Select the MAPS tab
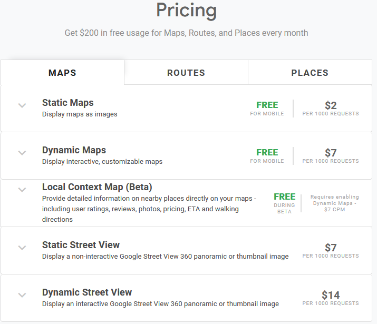This screenshot has height=324, width=377. (62, 73)
